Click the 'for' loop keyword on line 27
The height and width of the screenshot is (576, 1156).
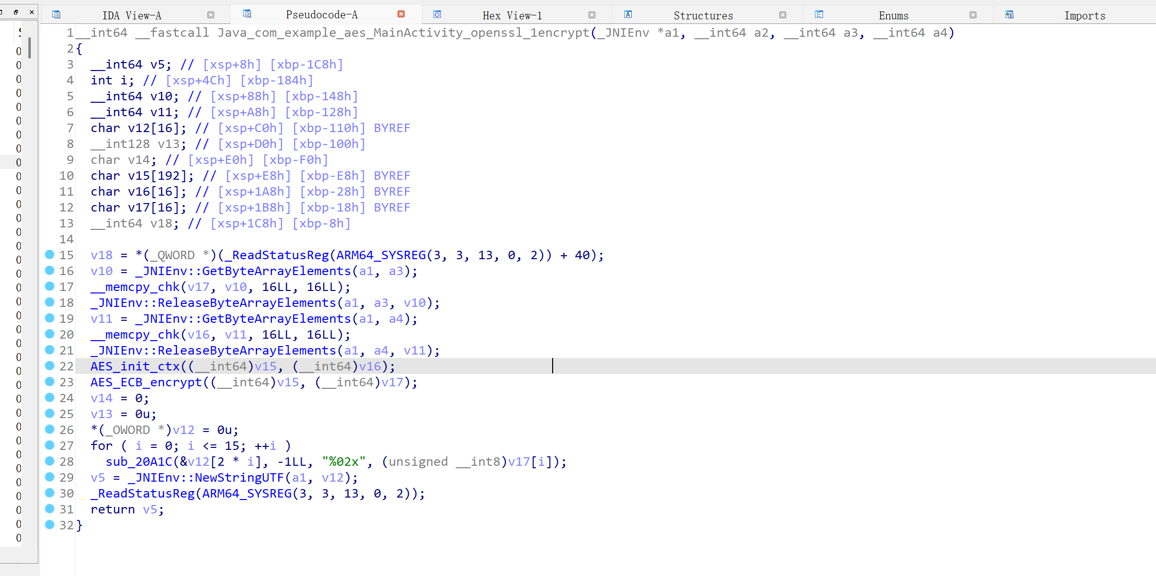coord(101,446)
